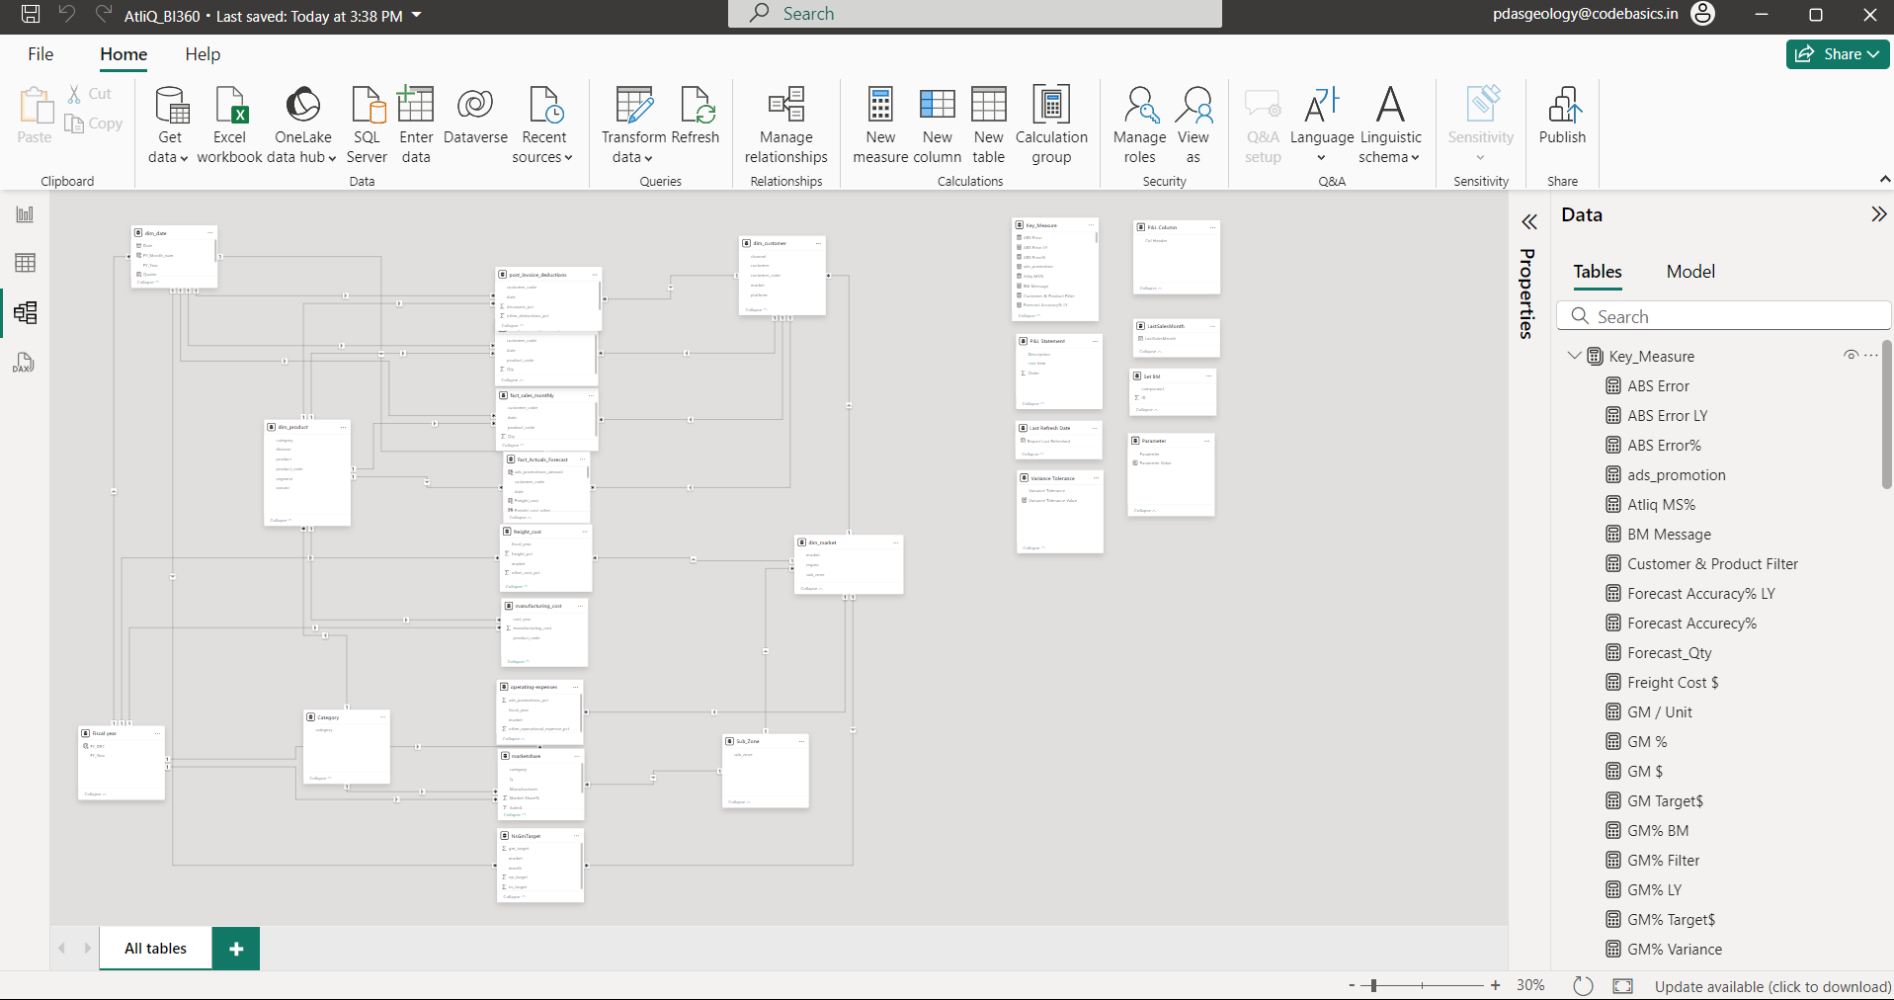This screenshot has width=1894, height=1000.
Task: Open Dataverse connector
Action: [475, 117]
